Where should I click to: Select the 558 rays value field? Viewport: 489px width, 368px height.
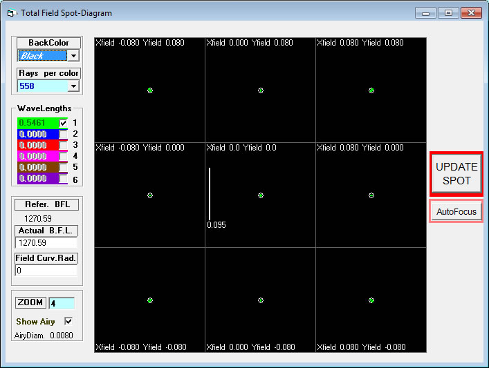[x=43, y=86]
